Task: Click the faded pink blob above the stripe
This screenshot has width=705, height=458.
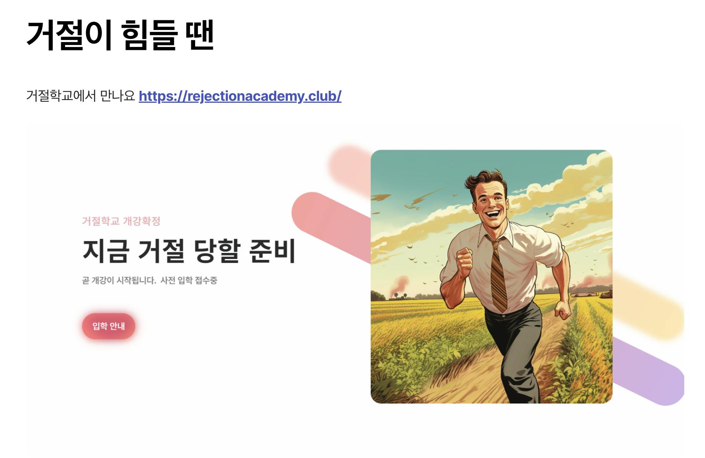Action: [349, 169]
